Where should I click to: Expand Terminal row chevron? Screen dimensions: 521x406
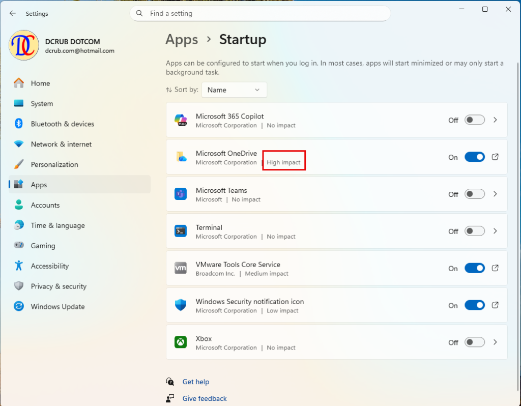click(495, 231)
